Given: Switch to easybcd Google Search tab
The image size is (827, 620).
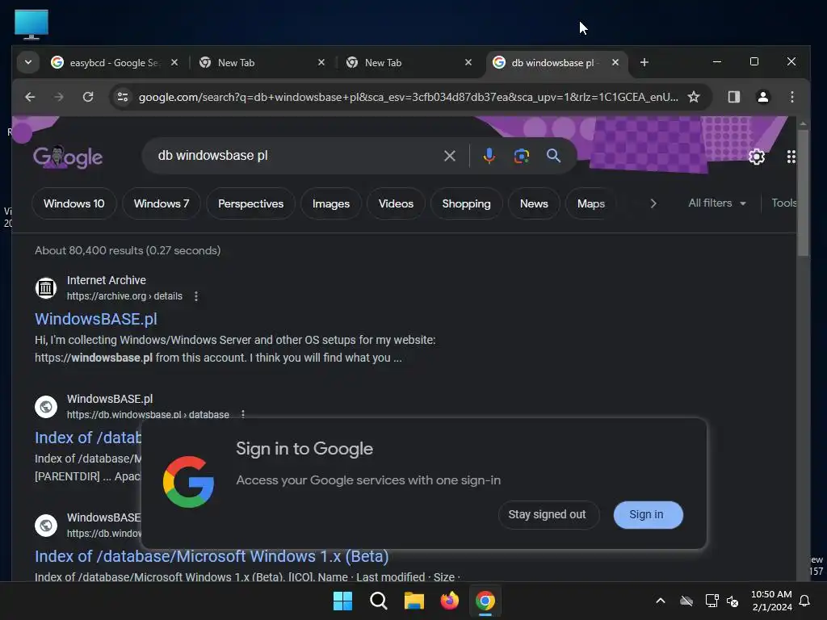Looking at the screenshot, I should point(114,62).
